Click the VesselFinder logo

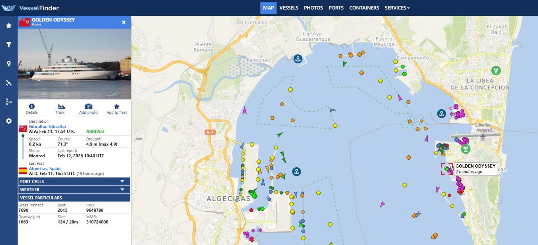point(30,8)
